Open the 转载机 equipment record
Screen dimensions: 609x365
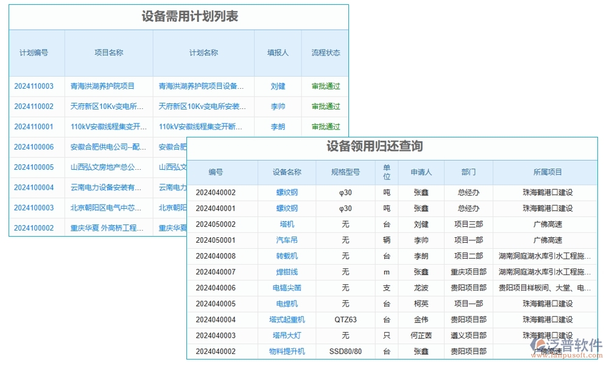tap(286, 256)
